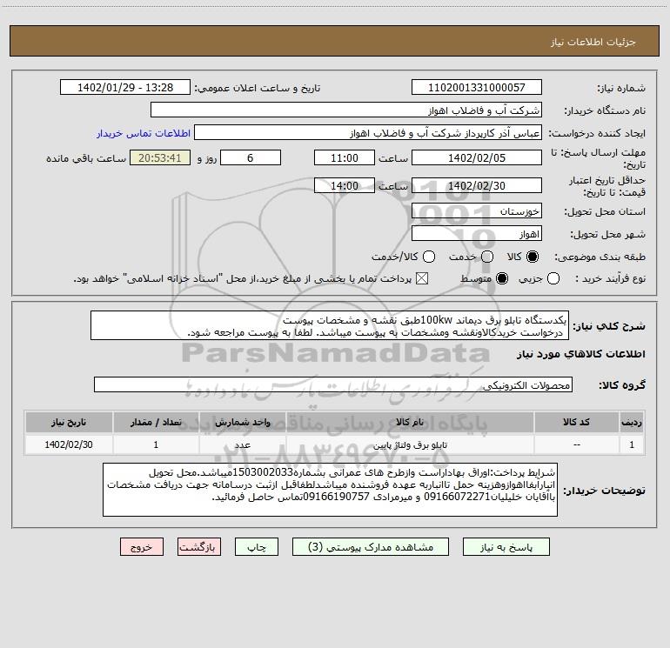The width and height of the screenshot is (670, 648).
Task: Click the city field اهواز
Action: 477,234
